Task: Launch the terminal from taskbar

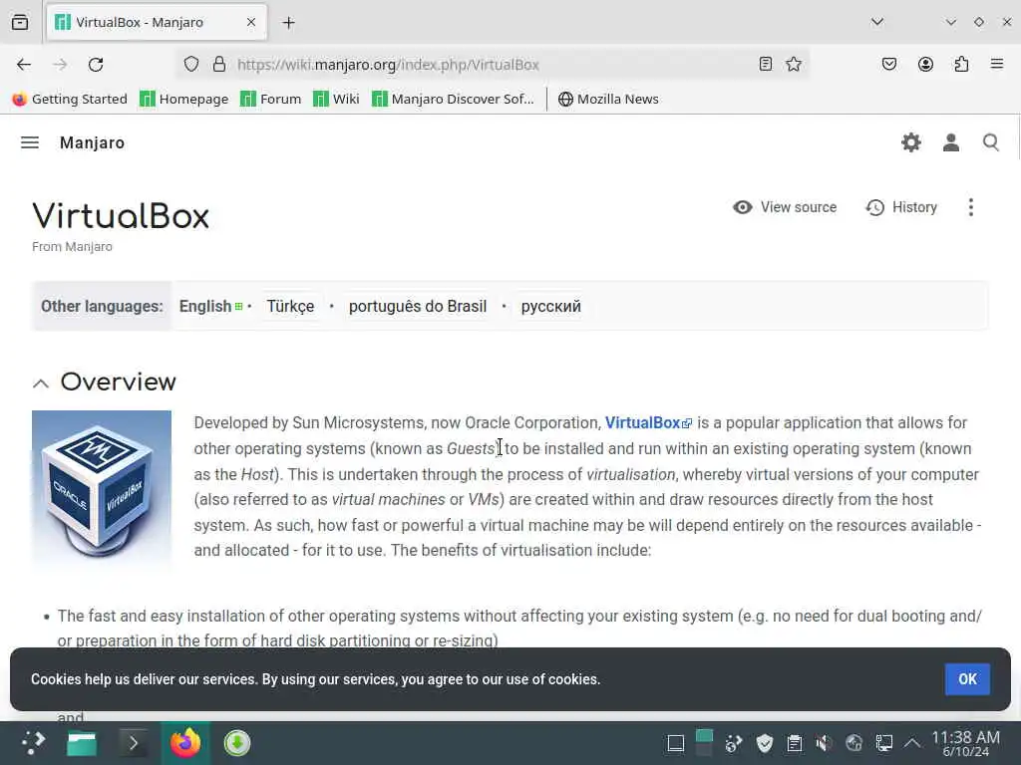Action: (134, 743)
